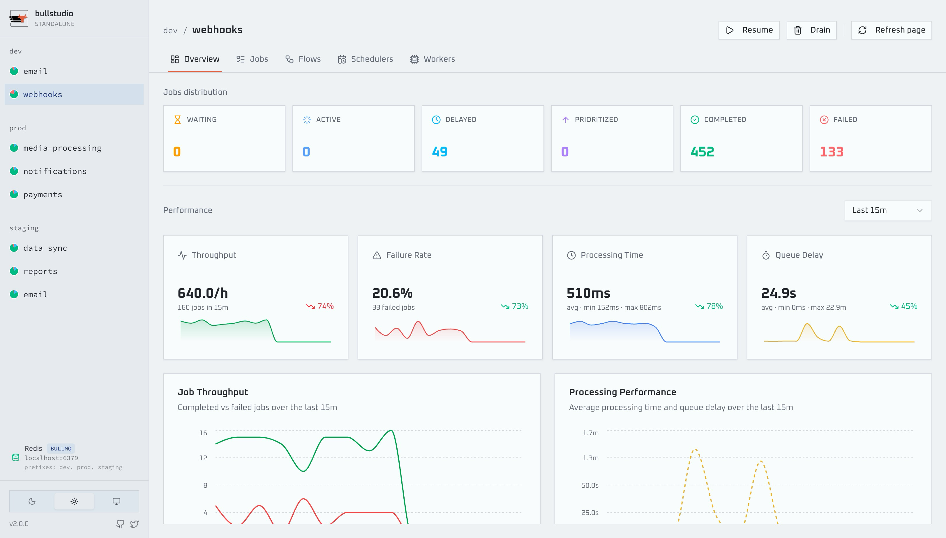Screen dimensions: 946x538
Task: Open the notifications queue
Action: pyautogui.click(x=74, y=171)
